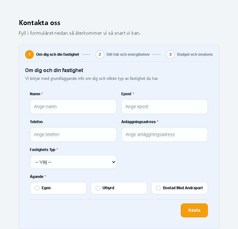The image size is (238, 229).
Task: Click the dropdown chevron arrow beside Välj
Action: [x=113, y=162]
